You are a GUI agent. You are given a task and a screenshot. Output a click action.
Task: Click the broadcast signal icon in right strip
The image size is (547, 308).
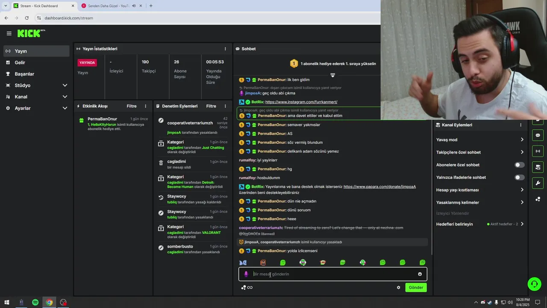click(538, 151)
